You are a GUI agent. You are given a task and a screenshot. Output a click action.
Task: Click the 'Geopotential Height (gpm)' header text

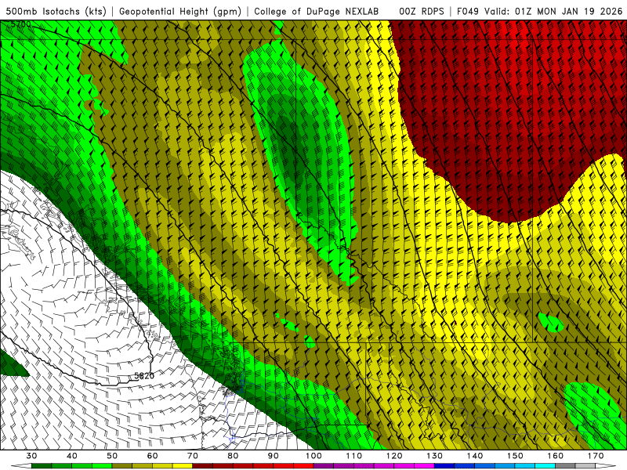(x=180, y=12)
